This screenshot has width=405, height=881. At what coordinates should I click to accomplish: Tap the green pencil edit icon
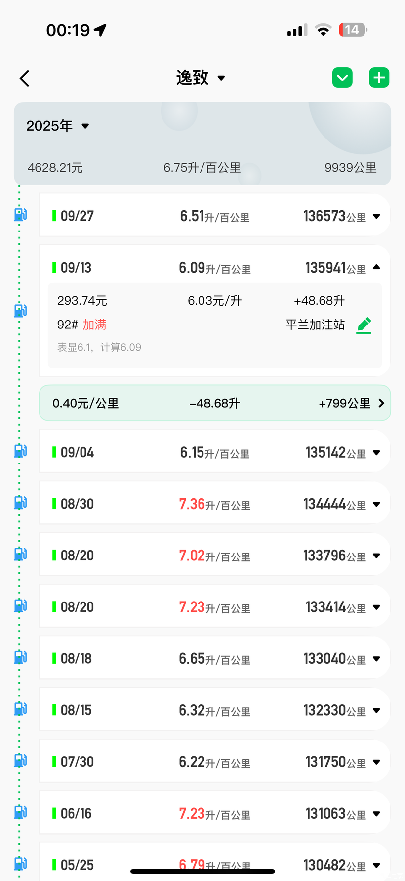pos(364,325)
